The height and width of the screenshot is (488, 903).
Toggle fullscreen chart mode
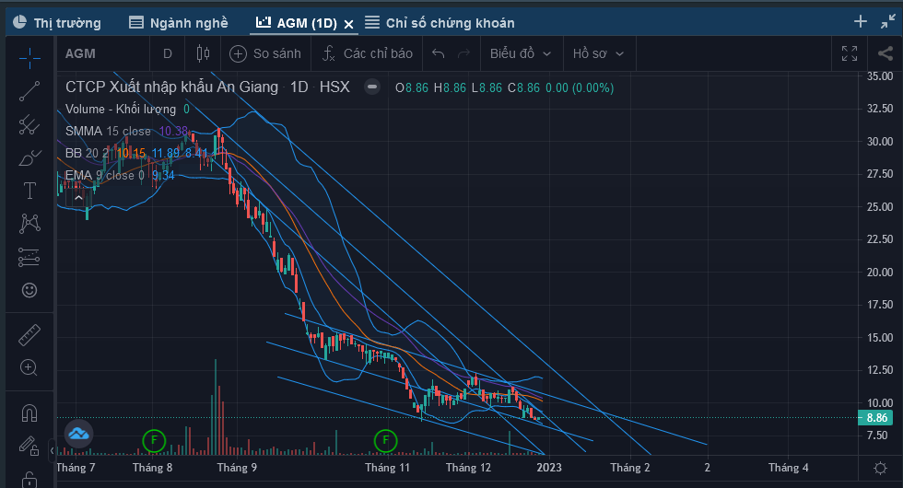pyautogui.click(x=850, y=53)
